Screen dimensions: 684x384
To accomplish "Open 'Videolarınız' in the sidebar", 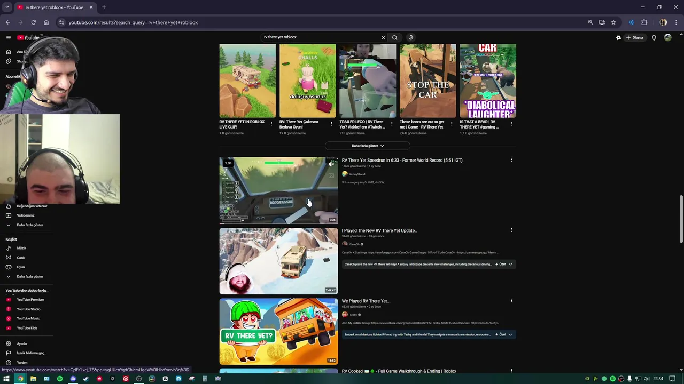I will click(x=26, y=215).
